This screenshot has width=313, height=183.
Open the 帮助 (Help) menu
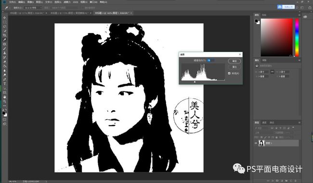click(103, 2)
